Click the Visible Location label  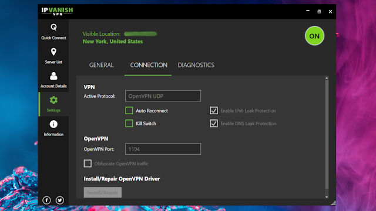[102, 34]
